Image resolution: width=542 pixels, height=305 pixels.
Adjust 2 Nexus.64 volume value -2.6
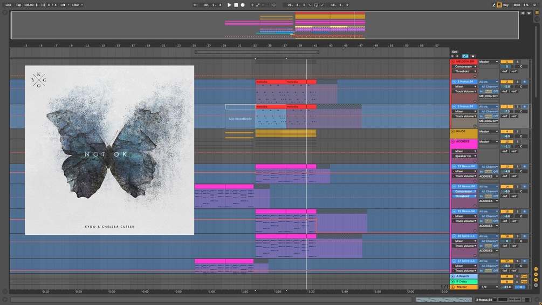[507, 86]
